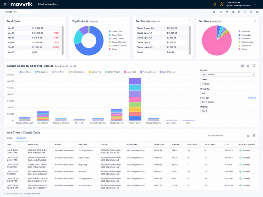Switch chart type with the bar chart icon

[x=242, y=66]
